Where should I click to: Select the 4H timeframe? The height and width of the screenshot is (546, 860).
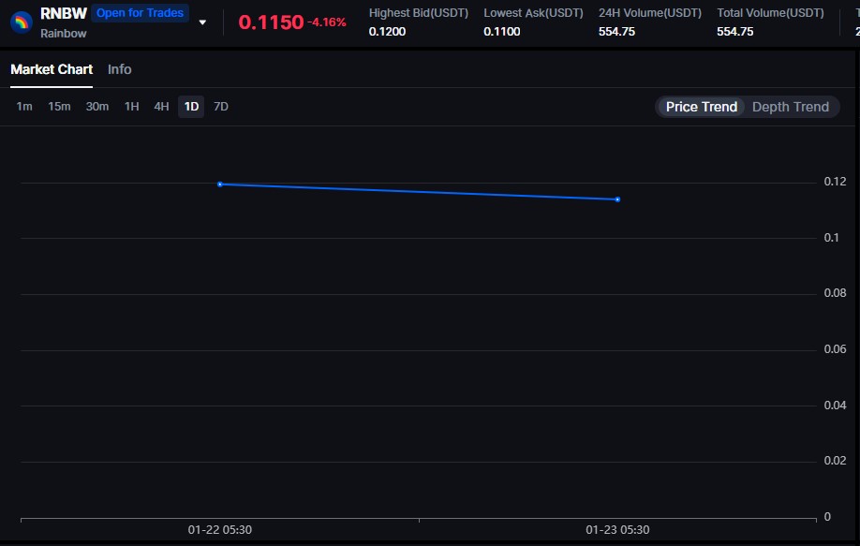point(160,106)
